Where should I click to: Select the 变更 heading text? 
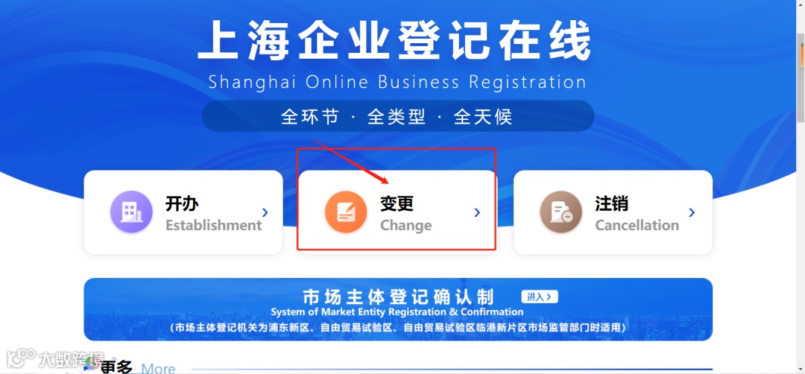[397, 203]
